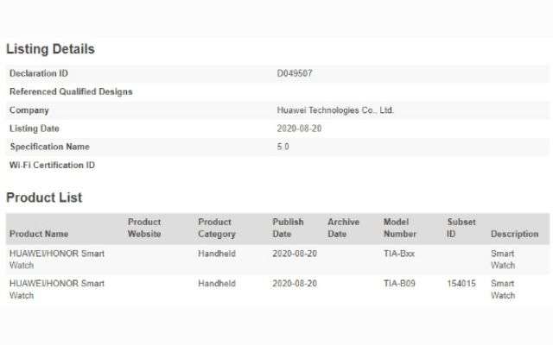The image size is (553, 345).
Task: Click the Subset ID column header
Action: [461, 228]
